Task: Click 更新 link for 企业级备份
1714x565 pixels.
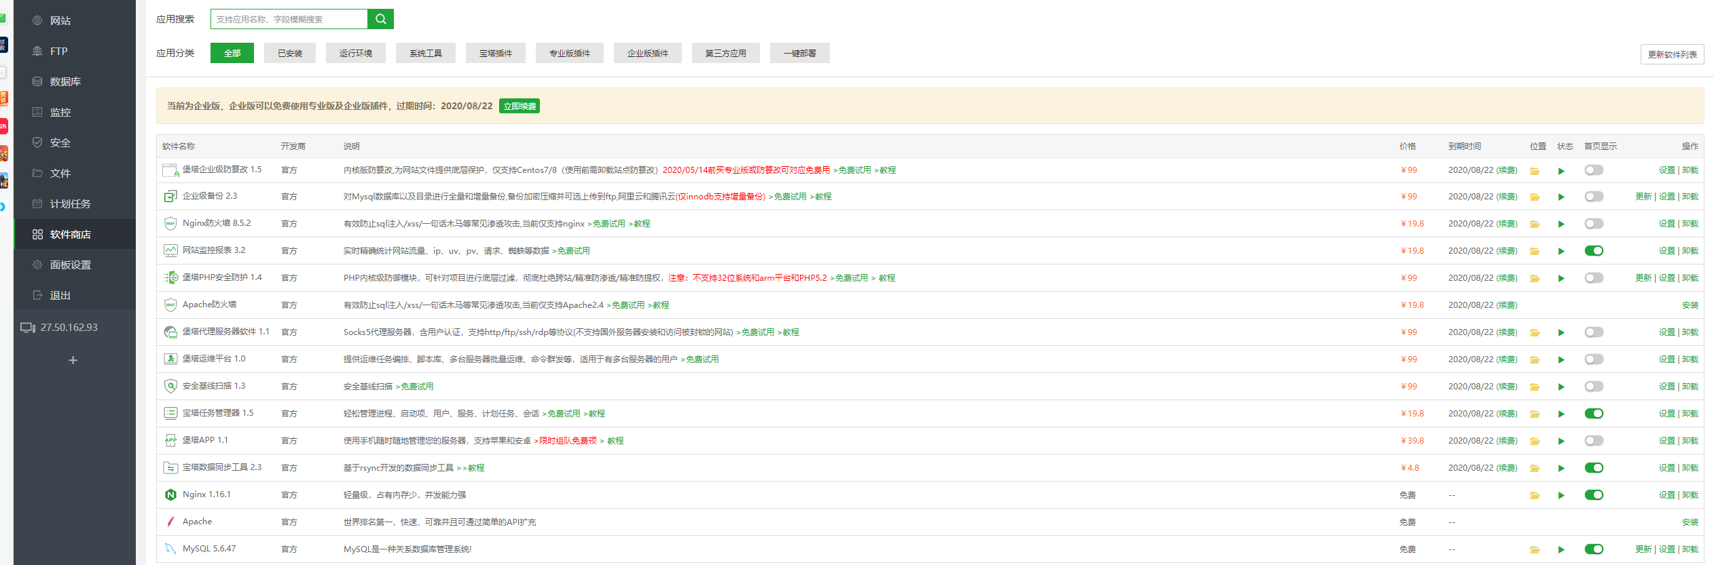Action: point(1643,197)
